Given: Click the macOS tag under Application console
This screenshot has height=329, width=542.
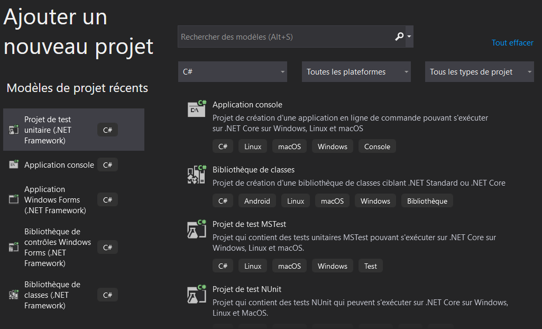Looking at the screenshot, I should point(289,147).
